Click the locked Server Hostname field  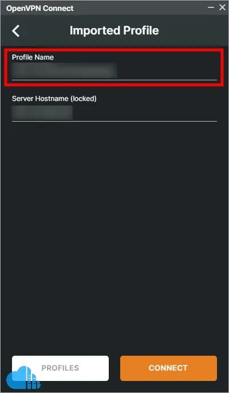pos(114,112)
